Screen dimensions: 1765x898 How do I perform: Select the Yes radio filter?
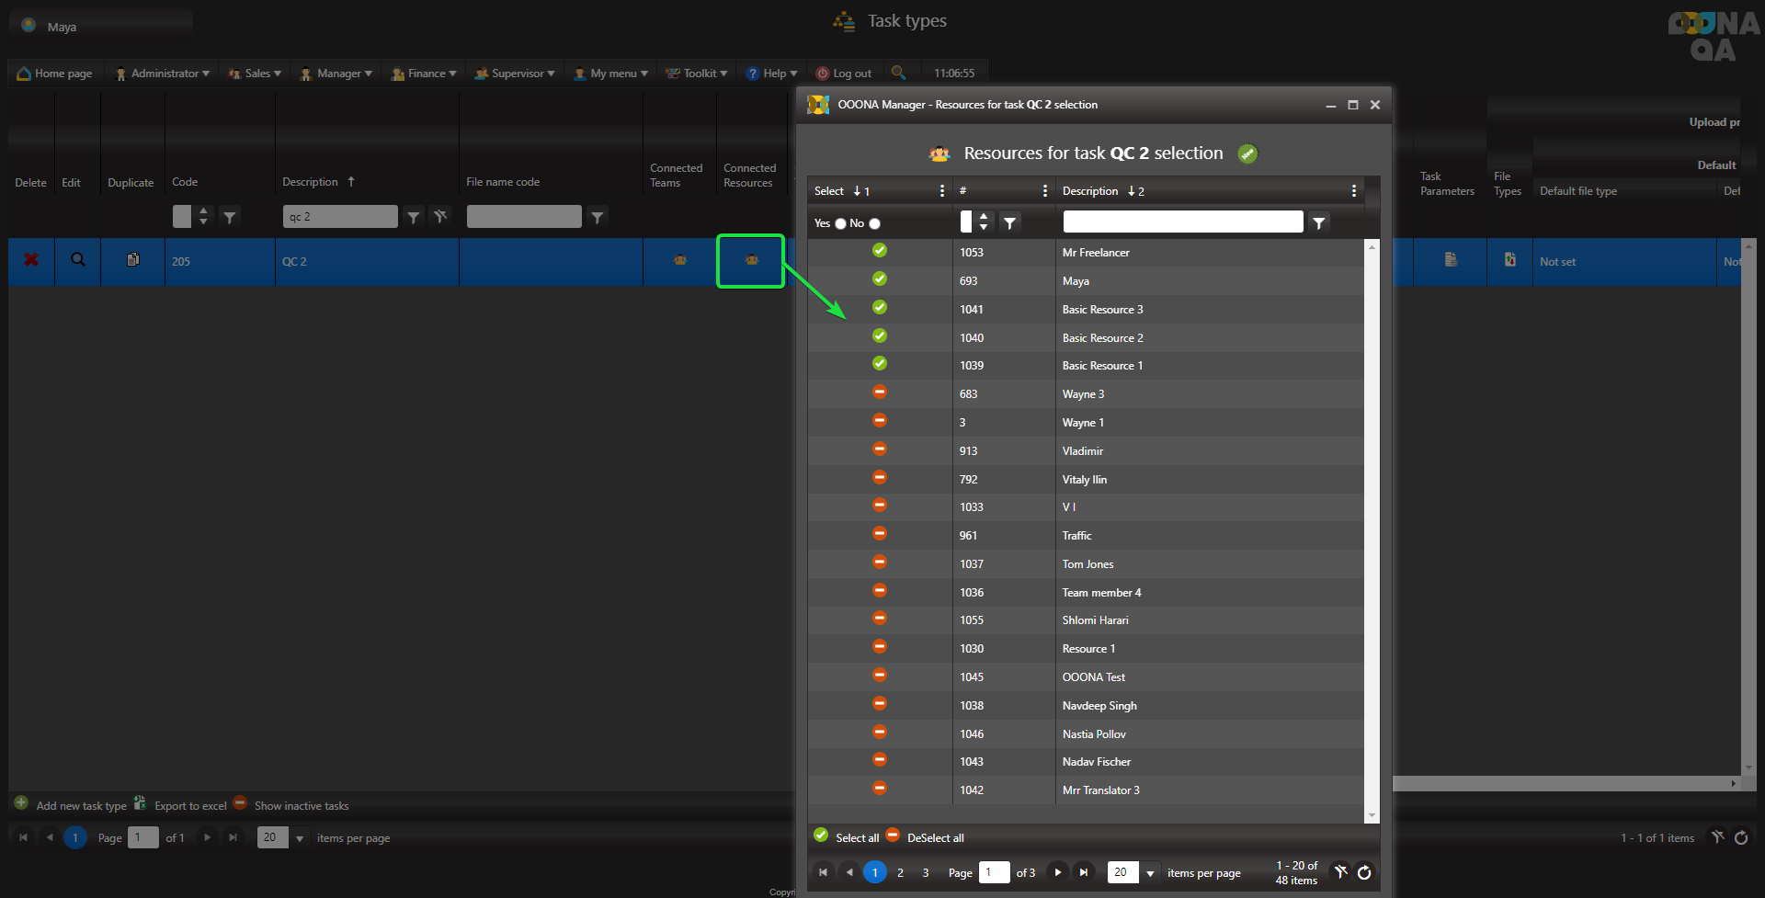840,223
